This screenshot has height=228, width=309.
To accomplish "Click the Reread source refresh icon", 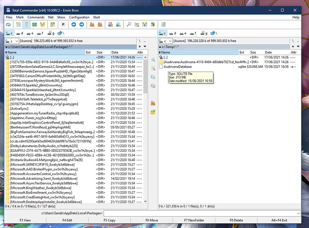I will [8, 25].
